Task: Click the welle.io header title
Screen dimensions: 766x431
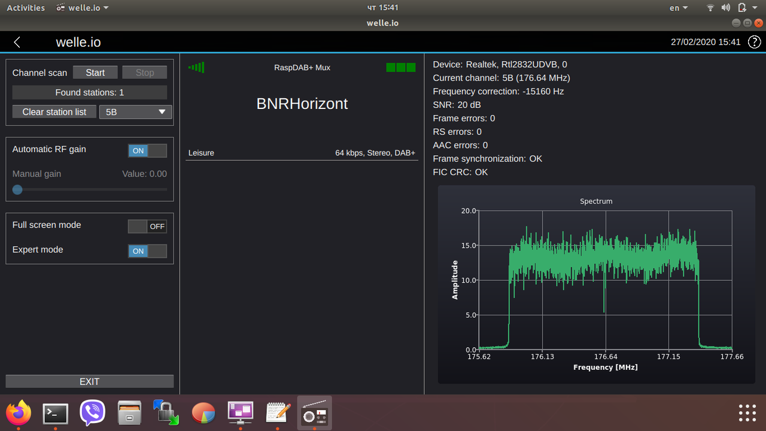Action: 78,43
